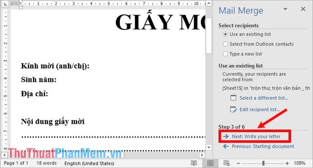The height and width of the screenshot is (168, 313).
Task: Click the horizontal scrollbar left arrow
Action: (x=4, y=155)
